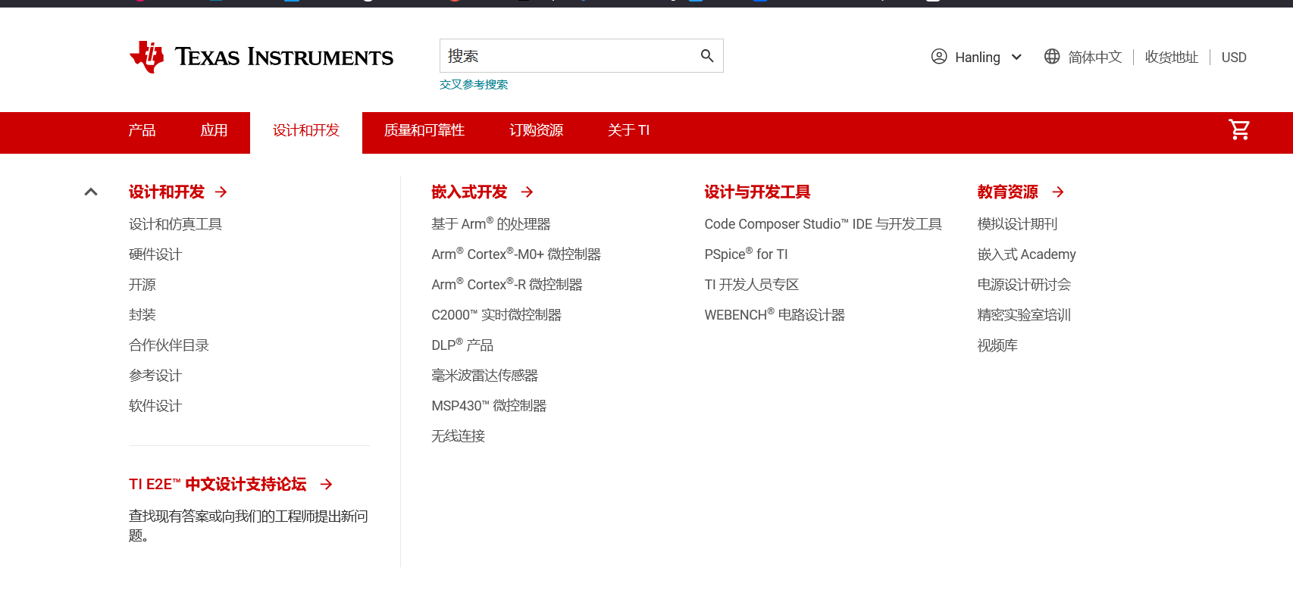The image size is (1293, 596).
Task: Open the 设计和开发 section heading
Action: (167, 192)
